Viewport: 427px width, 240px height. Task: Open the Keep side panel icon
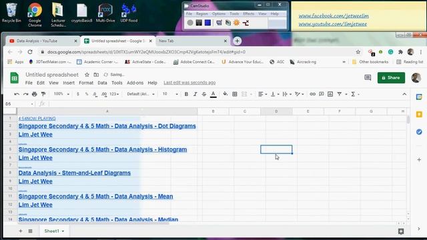pos(419,114)
